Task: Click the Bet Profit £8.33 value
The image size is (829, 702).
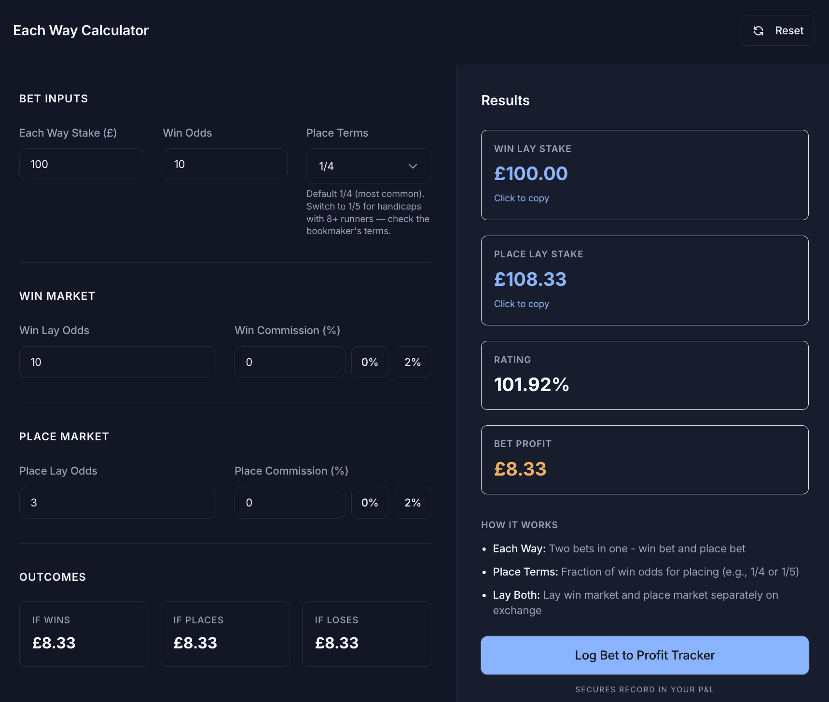Action: (x=520, y=469)
